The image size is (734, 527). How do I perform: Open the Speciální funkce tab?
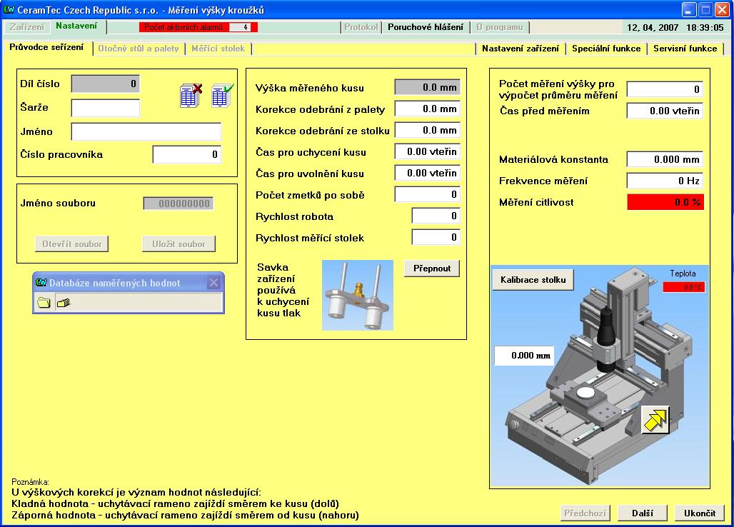pyautogui.click(x=607, y=49)
